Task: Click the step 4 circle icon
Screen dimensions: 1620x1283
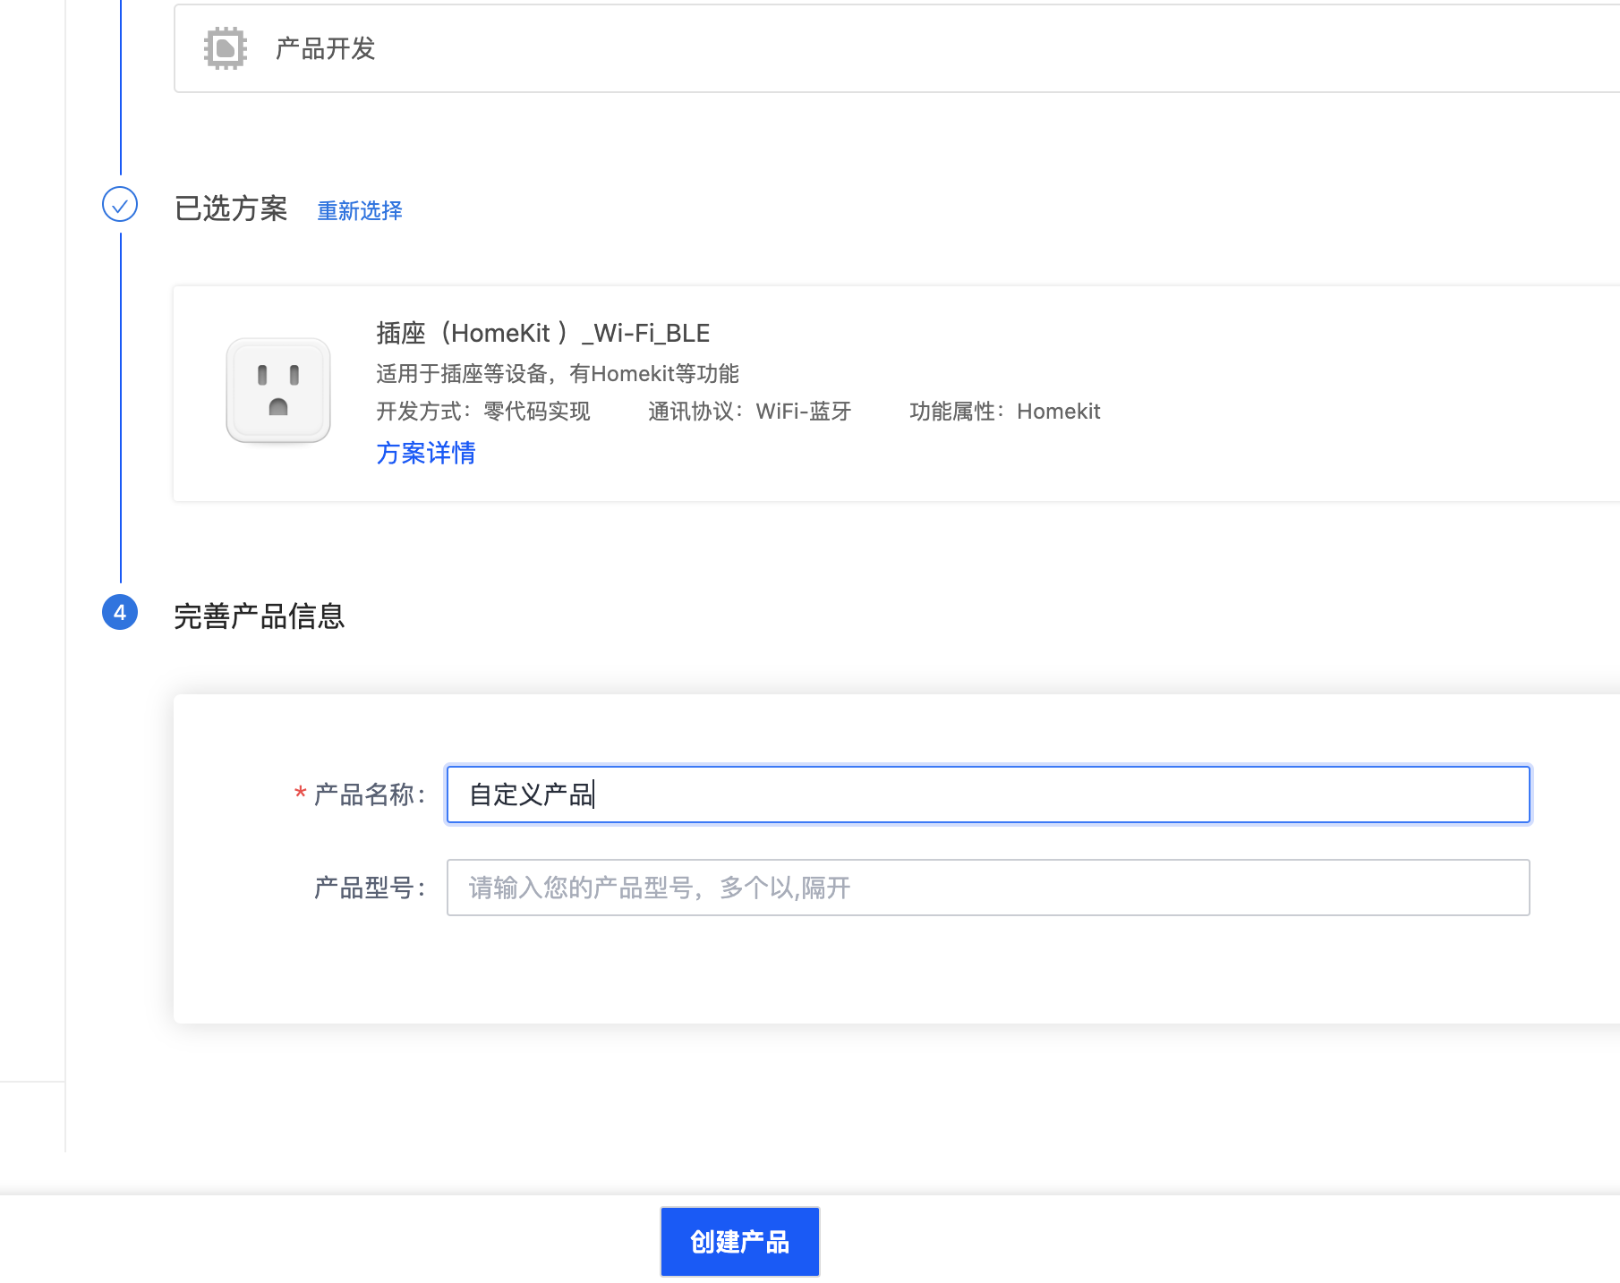Action: (x=120, y=613)
